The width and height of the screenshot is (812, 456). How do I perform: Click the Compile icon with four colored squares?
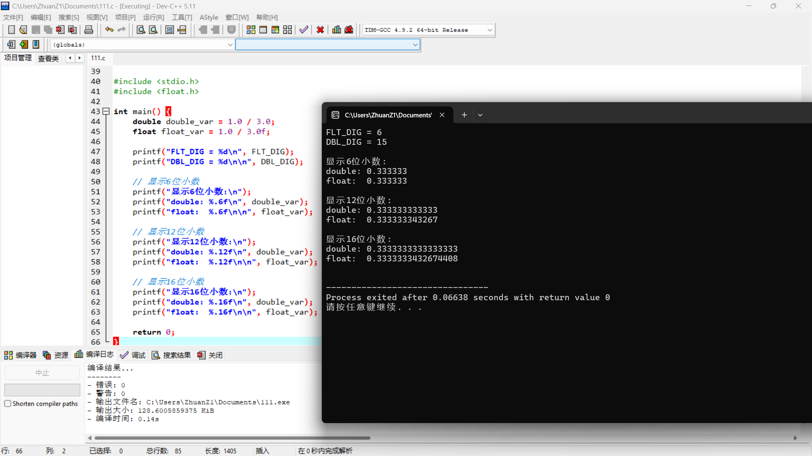[251, 30]
